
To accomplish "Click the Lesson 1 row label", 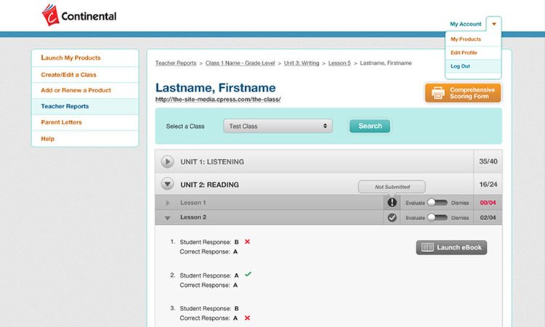I will tap(193, 203).
